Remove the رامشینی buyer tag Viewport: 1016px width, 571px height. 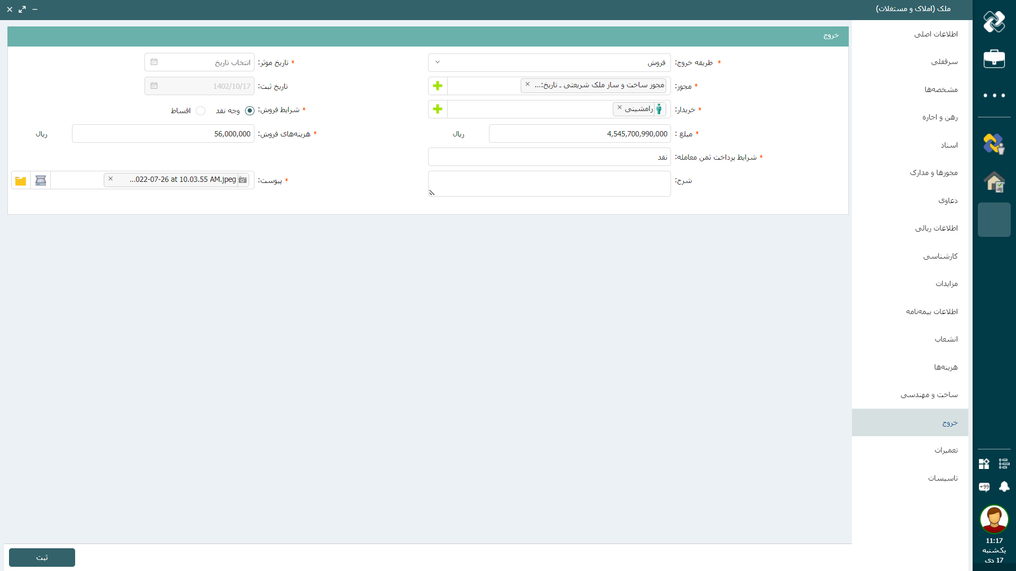coord(620,108)
